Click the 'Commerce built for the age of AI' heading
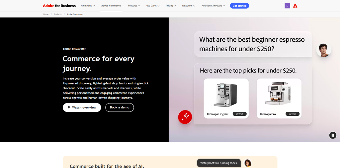 pyautogui.click(x=107, y=166)
